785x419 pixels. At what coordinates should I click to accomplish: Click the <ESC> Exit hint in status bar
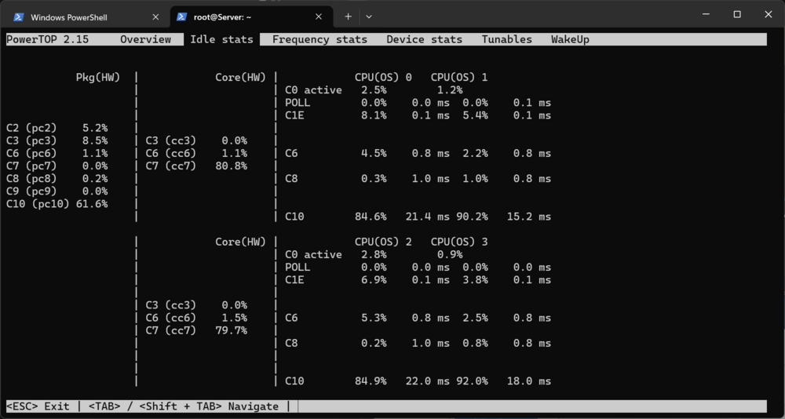click(x=38, y=406)
